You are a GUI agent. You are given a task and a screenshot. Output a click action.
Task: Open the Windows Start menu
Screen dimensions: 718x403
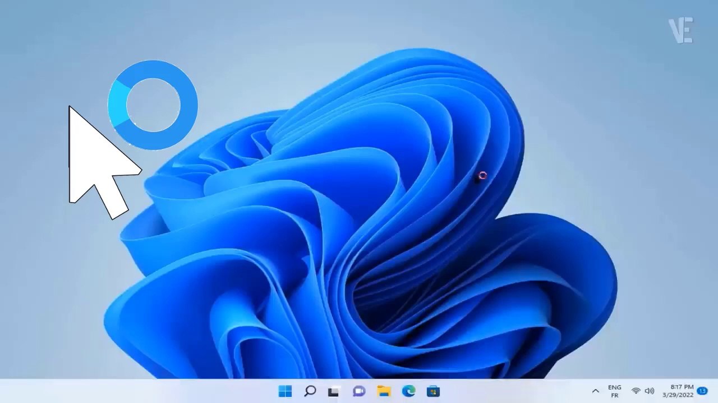click(x=285, y=391)
